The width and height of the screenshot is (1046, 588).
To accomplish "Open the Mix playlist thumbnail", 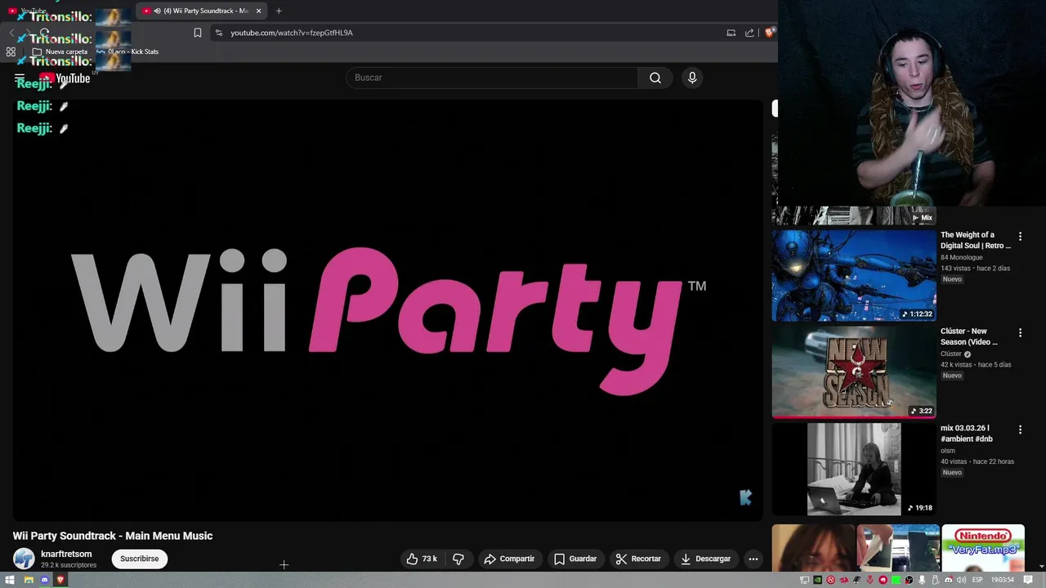I will pos(854,216).
